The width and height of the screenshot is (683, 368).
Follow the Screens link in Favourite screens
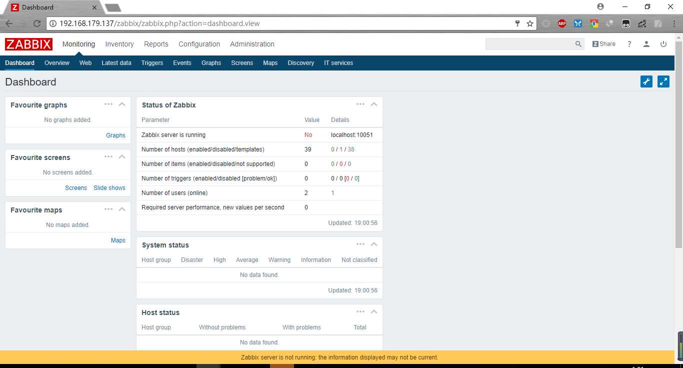click(76, 188)
